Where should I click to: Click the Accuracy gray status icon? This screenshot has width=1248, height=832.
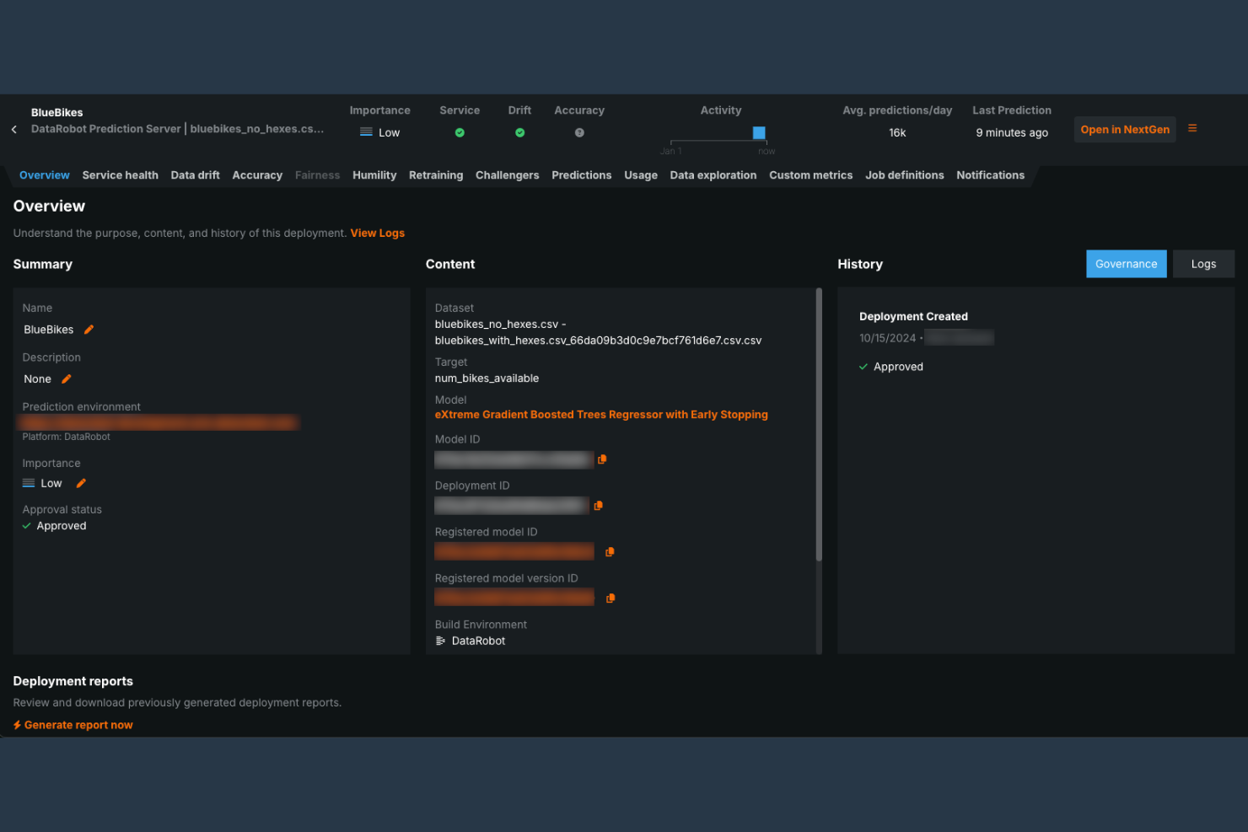[x=579, y=132]
